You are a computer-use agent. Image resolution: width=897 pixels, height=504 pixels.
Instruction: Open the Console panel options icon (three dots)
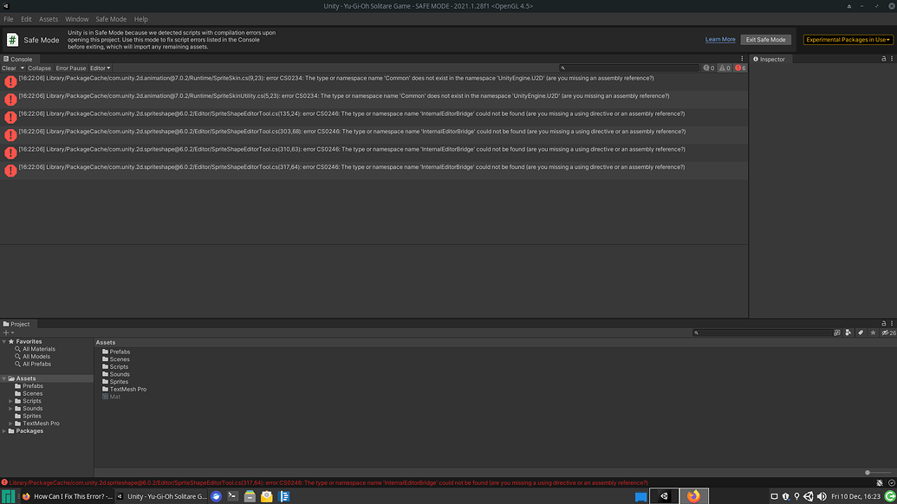(741, 59)
